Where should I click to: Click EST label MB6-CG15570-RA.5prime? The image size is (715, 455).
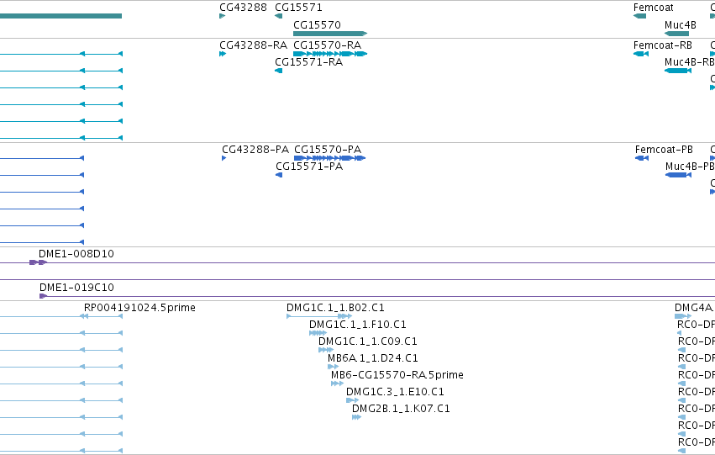coord(397,374)
